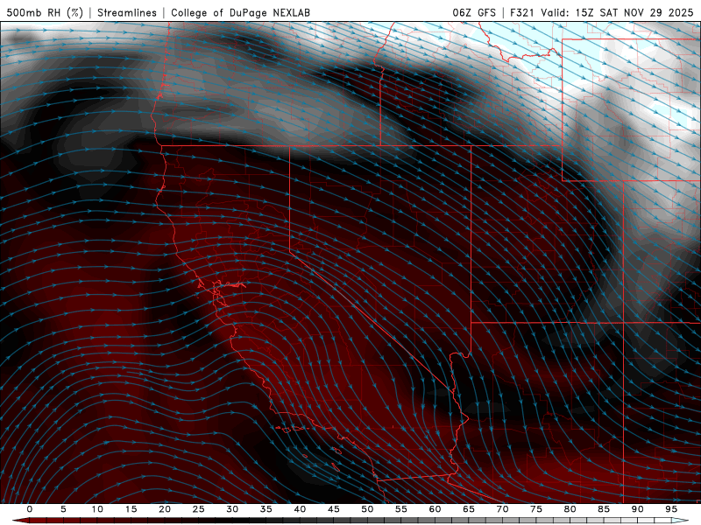Click the '65' value on color scale
The image size is (701, 525).
(469, 509)
